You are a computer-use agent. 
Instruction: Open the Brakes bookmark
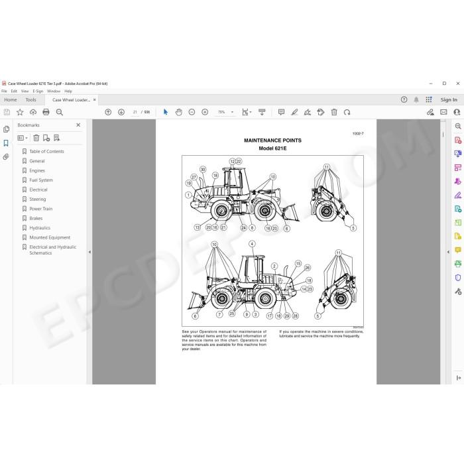(36, 218)
